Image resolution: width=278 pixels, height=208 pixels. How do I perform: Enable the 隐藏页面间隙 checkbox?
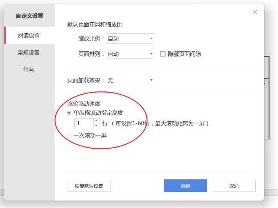pos(163,54)
